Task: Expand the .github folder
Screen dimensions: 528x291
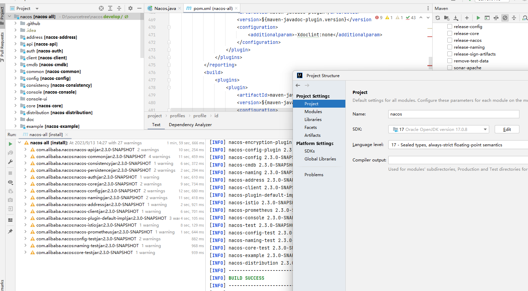Action: [x=15, y=23]
